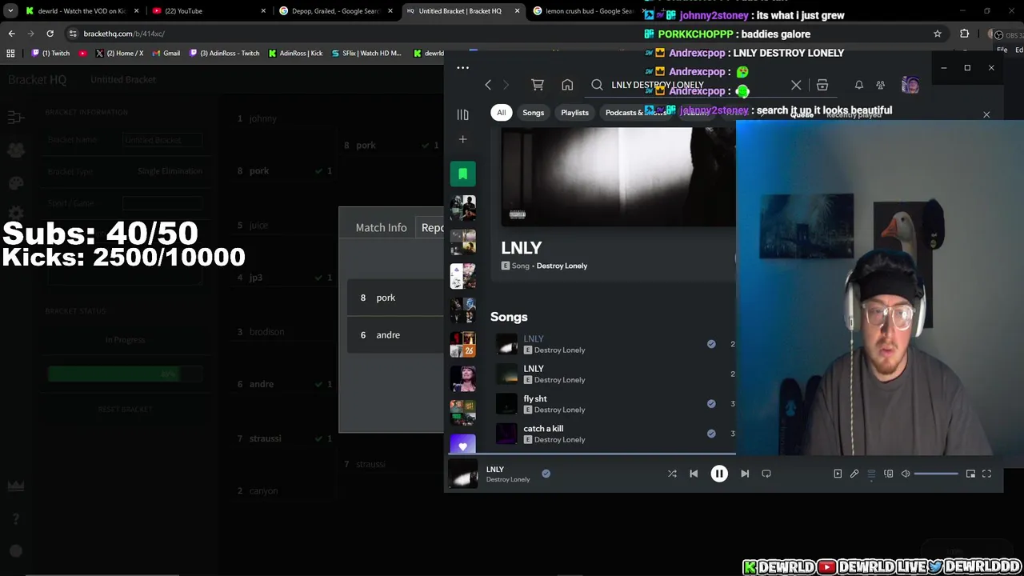Select the Songs filter chip

coord(533,113)
